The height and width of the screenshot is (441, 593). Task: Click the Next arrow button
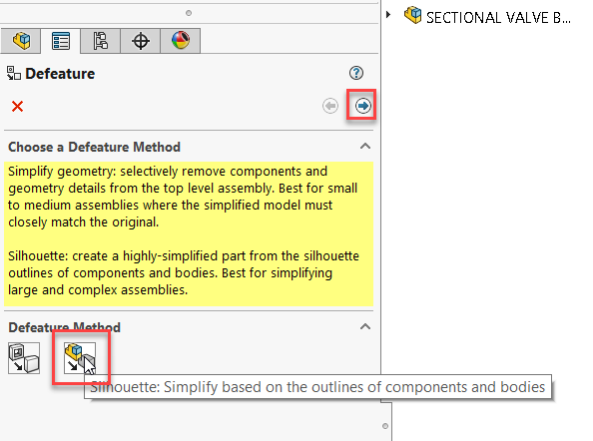(362, 106)
